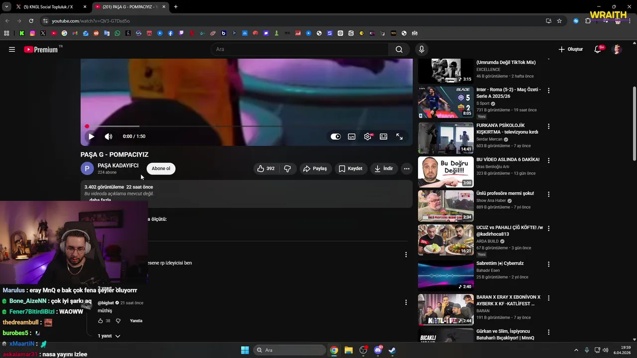This screenshot has height=358, width=637.
Task: Open the WhatsApp bookmark icon
Action: pyautogui.click(x=117, y=33)
